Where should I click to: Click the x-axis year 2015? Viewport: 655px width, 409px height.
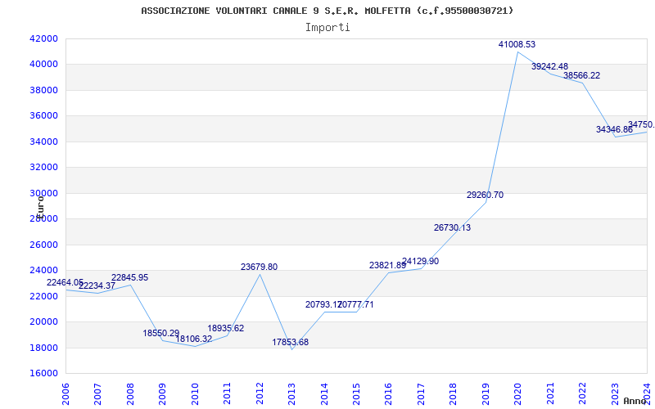356,394
